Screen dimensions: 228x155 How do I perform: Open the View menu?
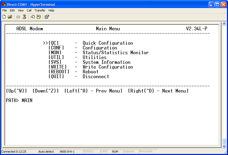coord(20,10)
